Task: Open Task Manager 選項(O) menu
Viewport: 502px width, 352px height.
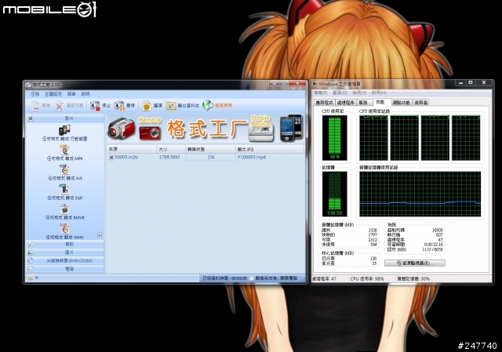Action: [340, 93]
